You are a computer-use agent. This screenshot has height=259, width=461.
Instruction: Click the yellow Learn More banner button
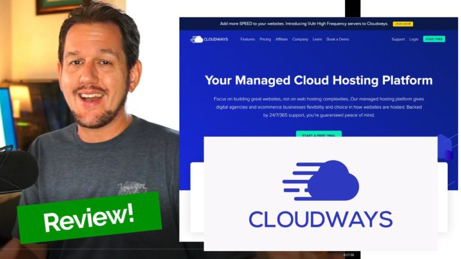tap(403, 24)
